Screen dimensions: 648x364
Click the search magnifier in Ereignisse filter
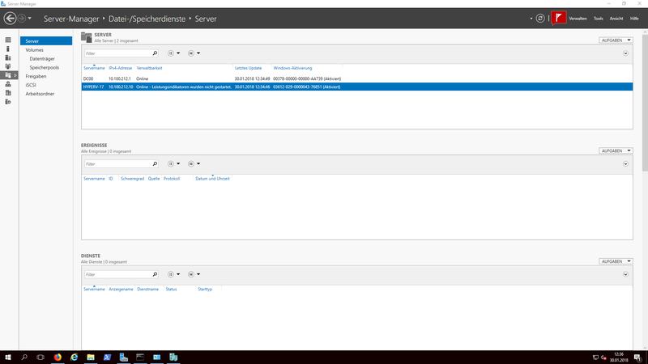click(155, 164)
